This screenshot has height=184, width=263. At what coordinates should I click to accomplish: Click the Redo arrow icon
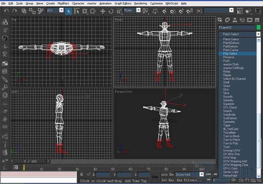15,11
